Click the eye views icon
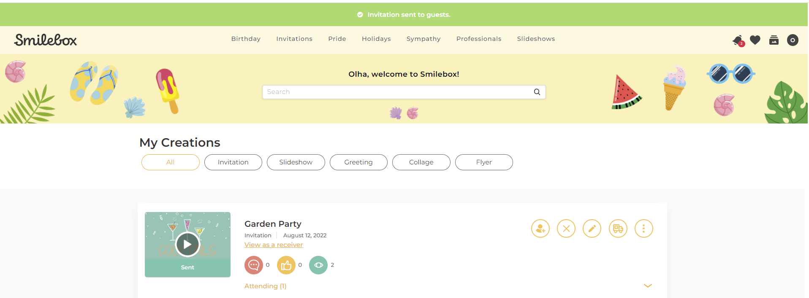The width and height of the screenshot is (809, 298). pos(318,265)
